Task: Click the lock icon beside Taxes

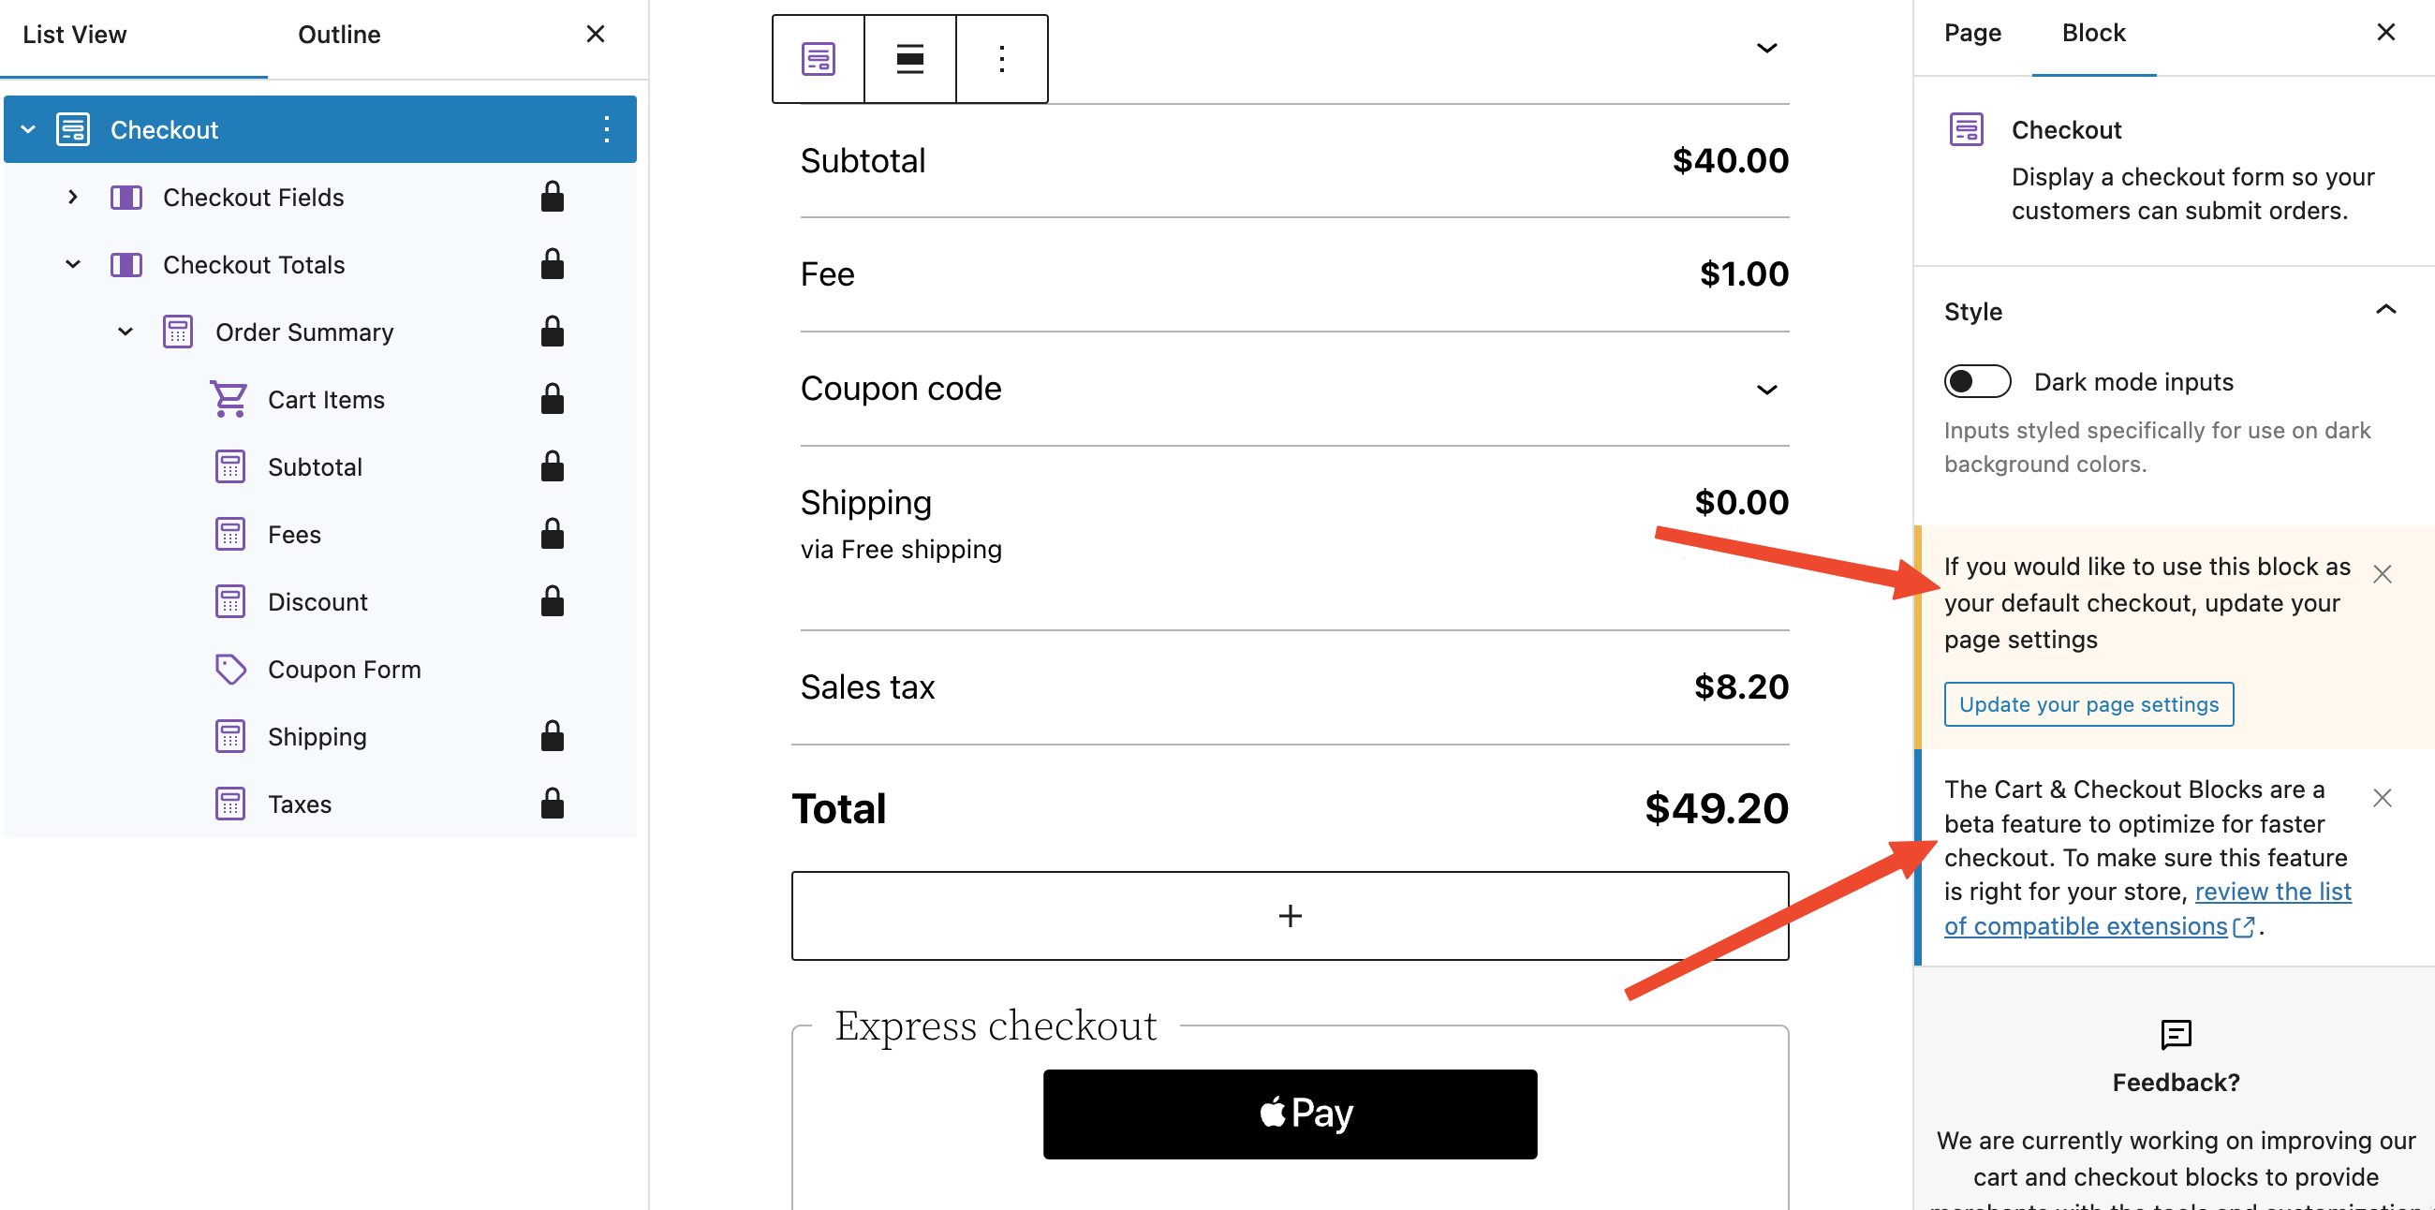Action: [x=552, y=804]
